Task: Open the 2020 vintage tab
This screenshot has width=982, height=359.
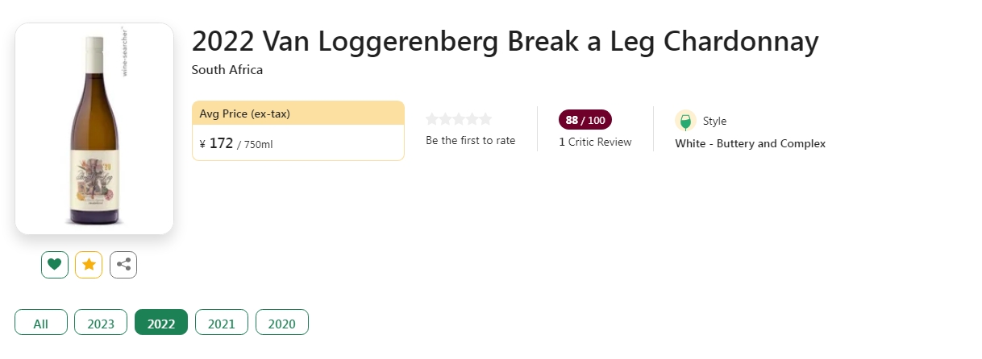Action: (x=282, y=324)
